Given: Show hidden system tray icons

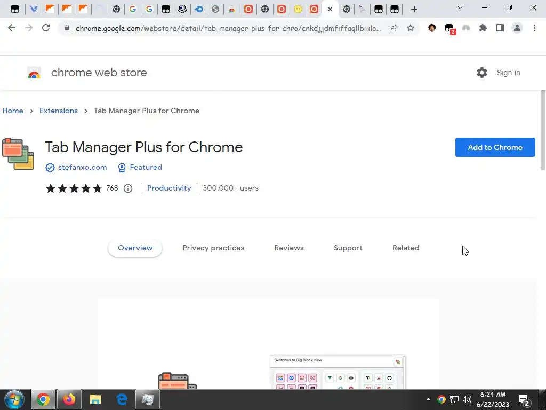Looking at the screenshot, I should tap(428, 399).
